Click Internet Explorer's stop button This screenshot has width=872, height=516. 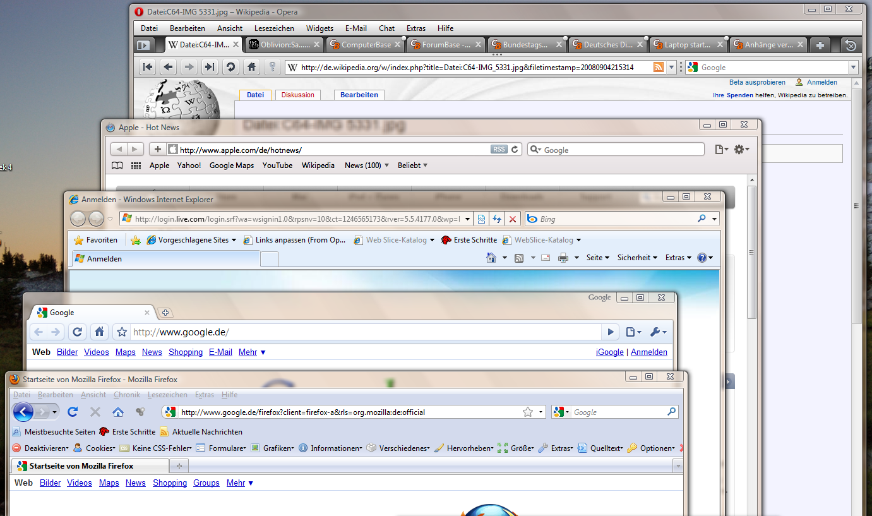(x=513, y=219)
